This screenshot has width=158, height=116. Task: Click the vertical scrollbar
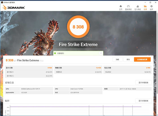[157, 53]
